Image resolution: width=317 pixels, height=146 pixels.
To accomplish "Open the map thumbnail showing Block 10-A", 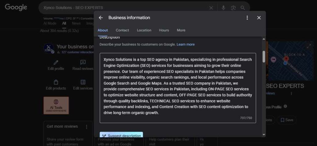I will coord(290,61).
